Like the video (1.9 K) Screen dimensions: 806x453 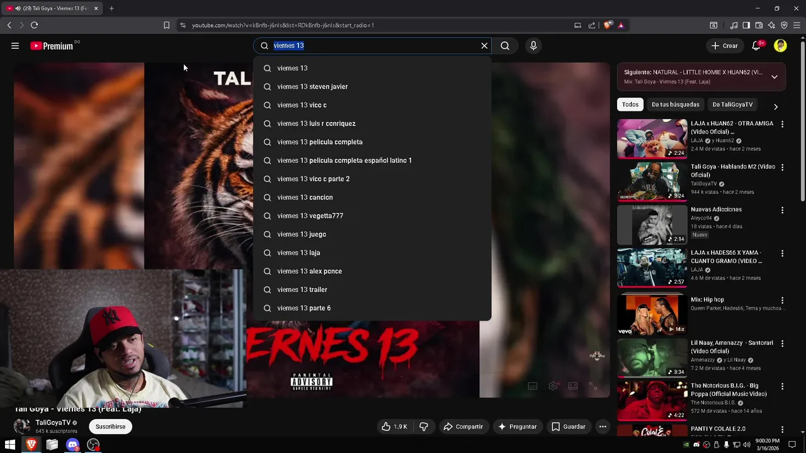coord(394,427)
